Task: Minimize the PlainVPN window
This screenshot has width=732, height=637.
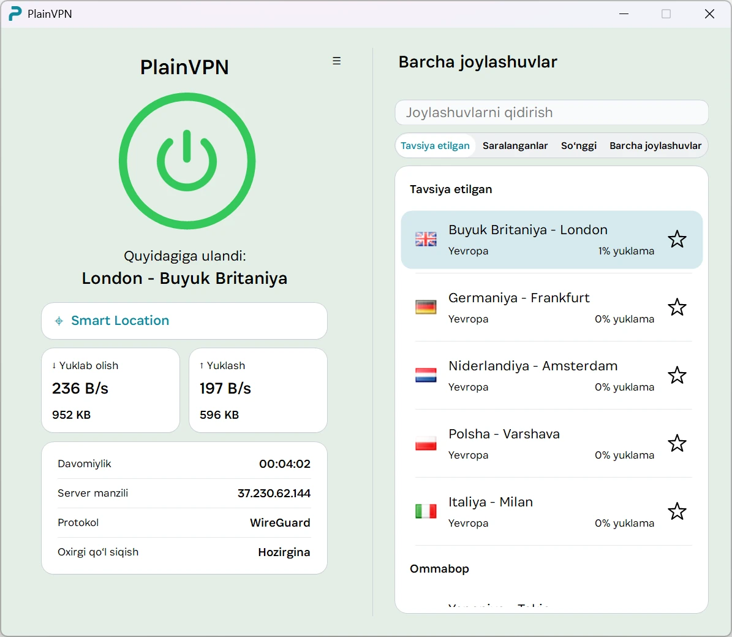Action: [x=624, y=14]
